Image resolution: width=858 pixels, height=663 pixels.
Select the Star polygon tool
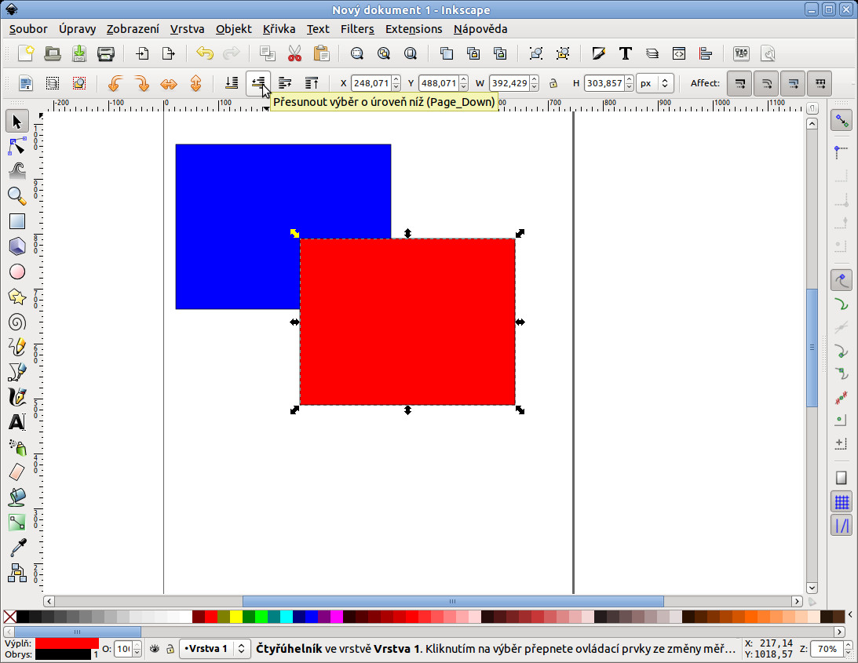[17, 297]
